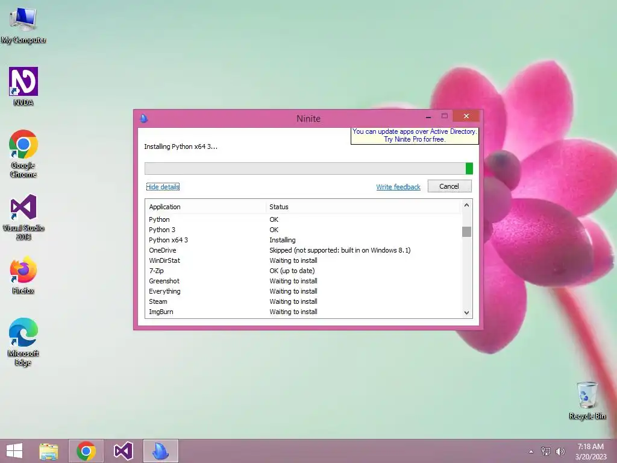Show hidden system tray icons
This screenshot has height=463, width=617.
pos(531,452)
